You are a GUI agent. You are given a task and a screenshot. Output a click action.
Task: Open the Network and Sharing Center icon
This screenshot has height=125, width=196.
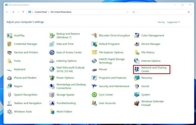[x=137, y=69]
